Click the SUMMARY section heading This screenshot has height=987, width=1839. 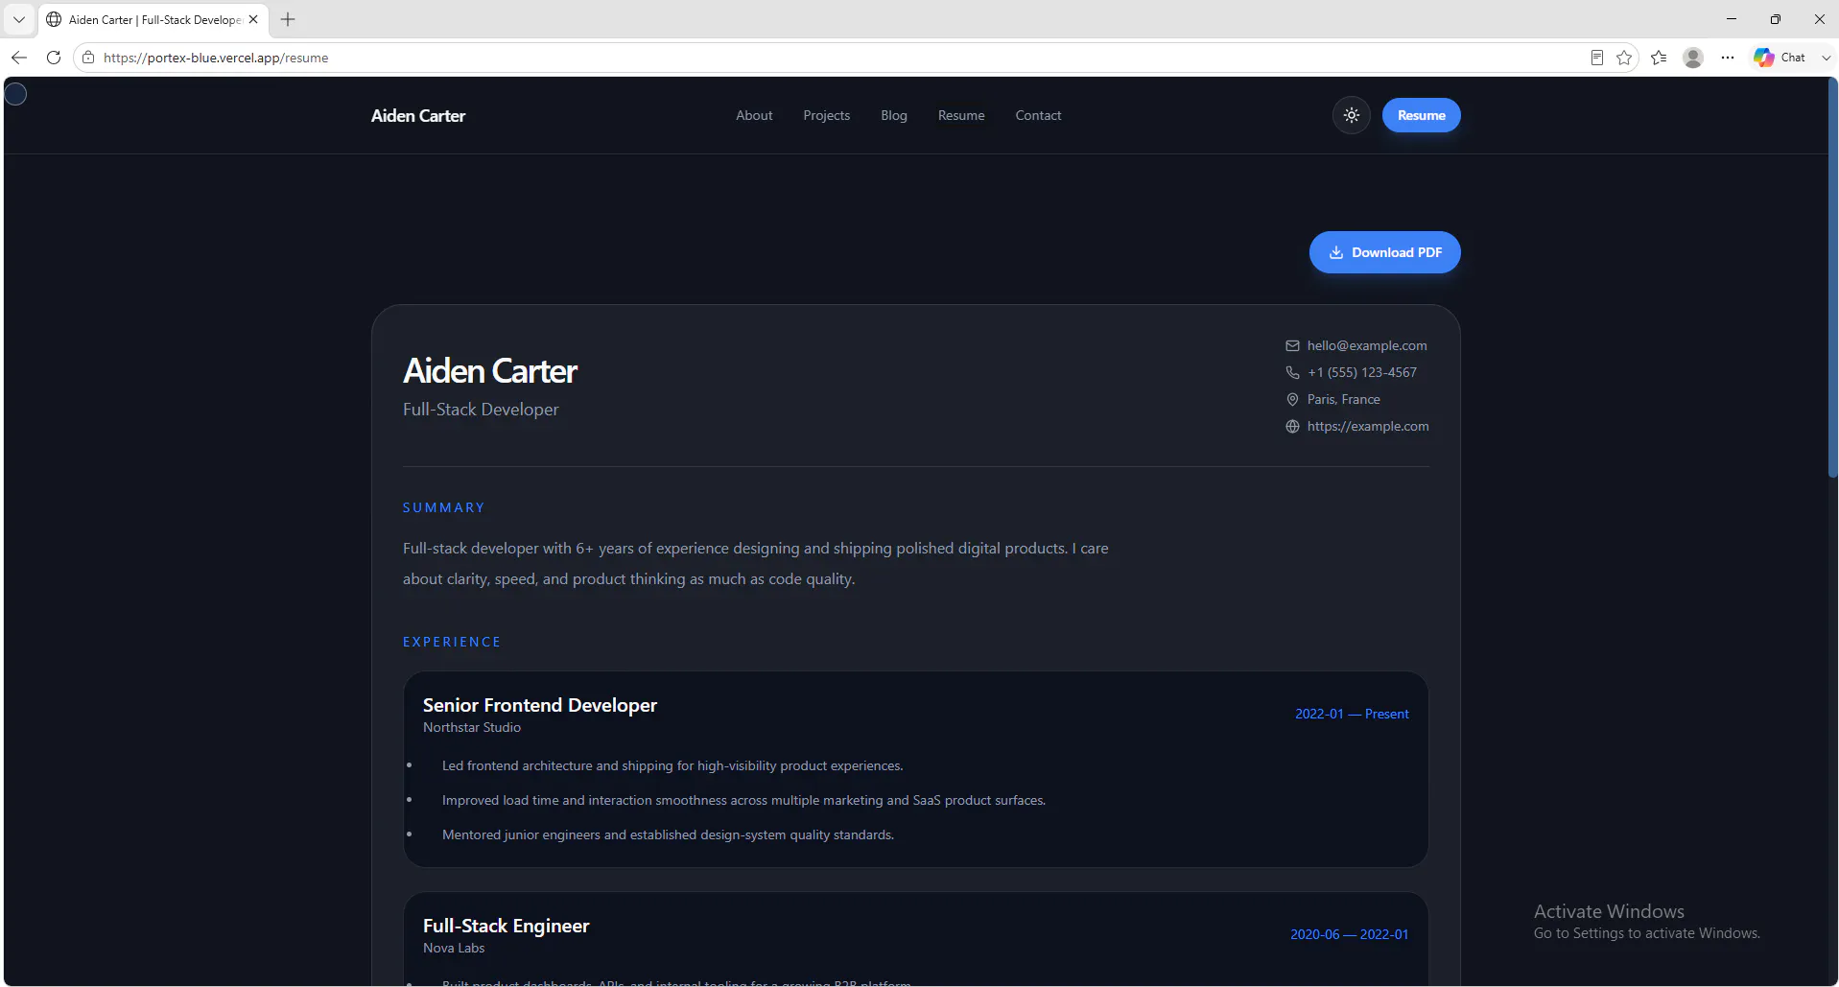[443, 507]
